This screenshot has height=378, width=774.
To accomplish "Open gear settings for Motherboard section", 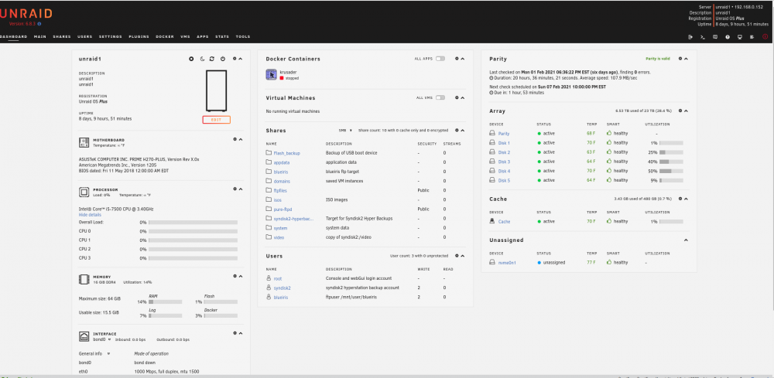I will (235, 139).
